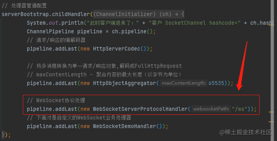Select the HttpServerCodec class name
The image size is (277, 141).
pos(117,49)
